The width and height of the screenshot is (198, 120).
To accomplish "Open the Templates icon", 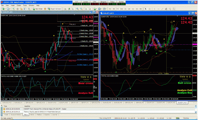I will click(x=104, y=9).
